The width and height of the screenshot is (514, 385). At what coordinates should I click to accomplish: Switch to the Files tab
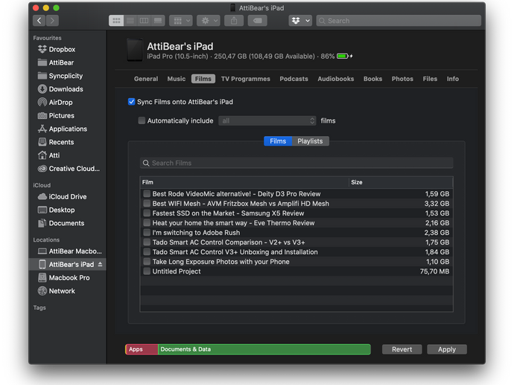[430, 79]
